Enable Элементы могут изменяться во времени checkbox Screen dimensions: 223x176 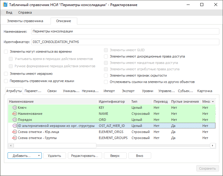click(x=6, y=52)
